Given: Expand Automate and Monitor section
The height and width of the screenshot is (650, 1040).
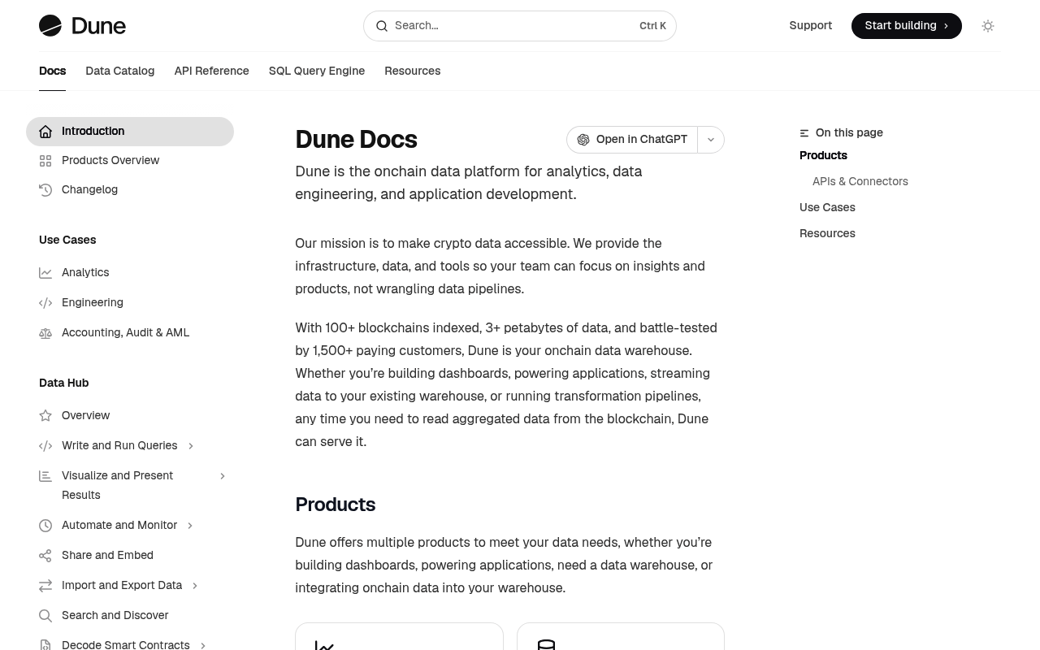Looking at the screenshot, I should coord(190,526).
